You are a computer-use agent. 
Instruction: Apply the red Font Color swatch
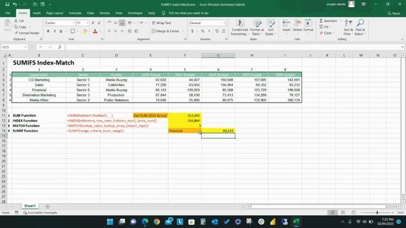point(95,31)
